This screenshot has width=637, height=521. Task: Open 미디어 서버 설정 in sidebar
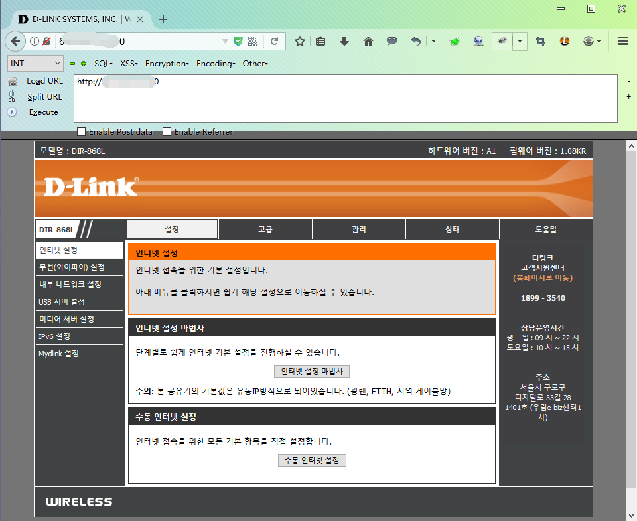coord(80,319)
